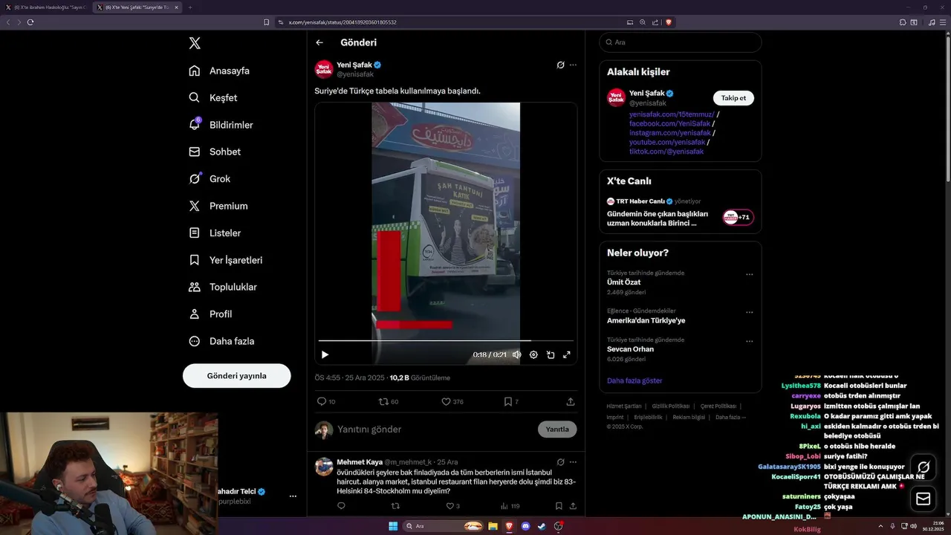Open video settings gear
951x535 pixels.
pyautogui.click(x=533, y=355)
